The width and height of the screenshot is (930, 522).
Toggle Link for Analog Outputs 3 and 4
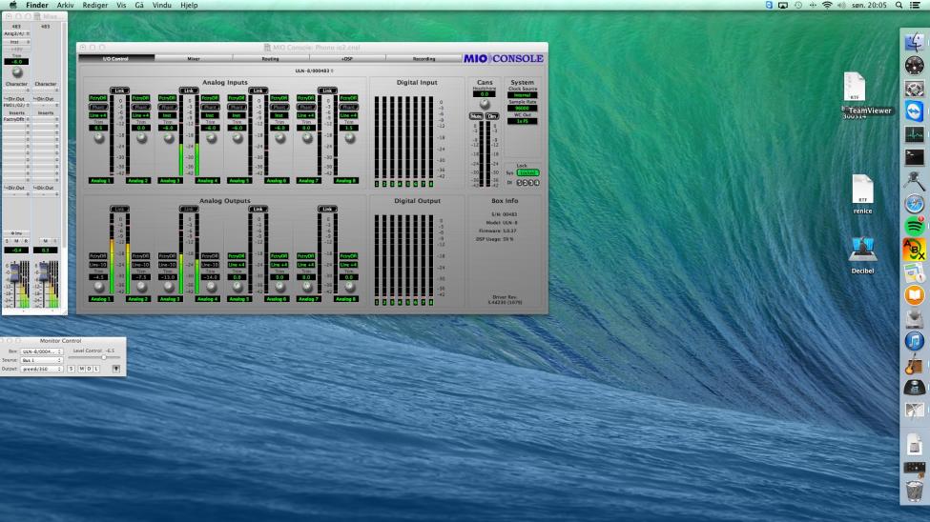[x=189, y=210]
